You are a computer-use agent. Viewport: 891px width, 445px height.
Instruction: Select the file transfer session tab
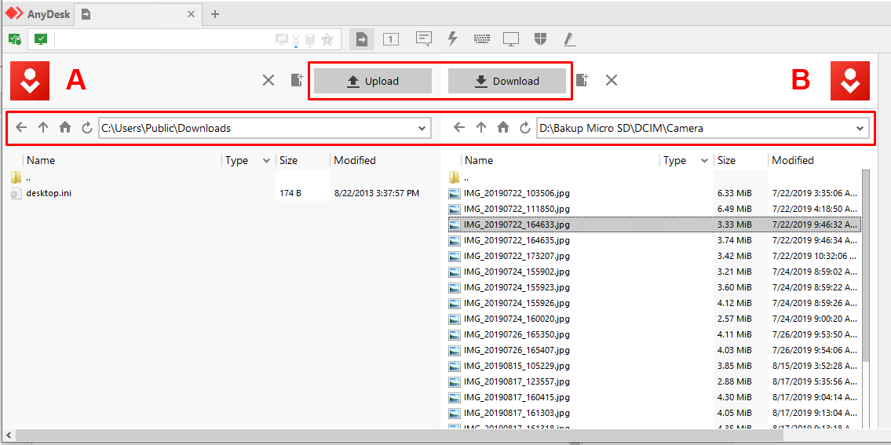(139, 14)
